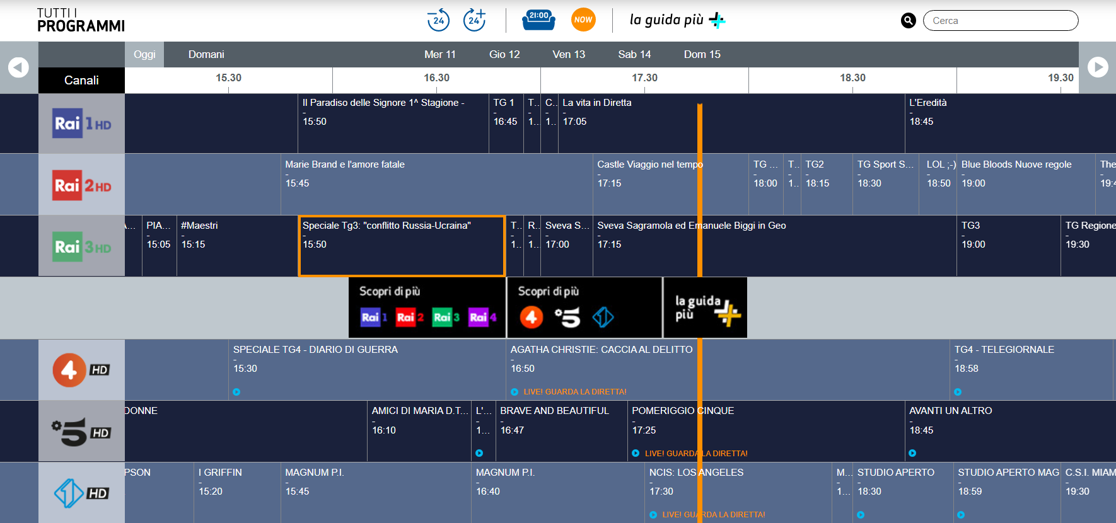Viewport: 1116px width, 523px height.
Task: Focus the Cerca search field
Action: (1001, 20)
